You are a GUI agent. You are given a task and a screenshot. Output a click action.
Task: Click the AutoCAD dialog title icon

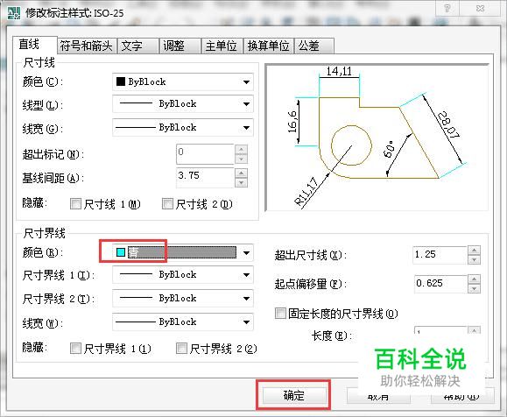(14, 13)
